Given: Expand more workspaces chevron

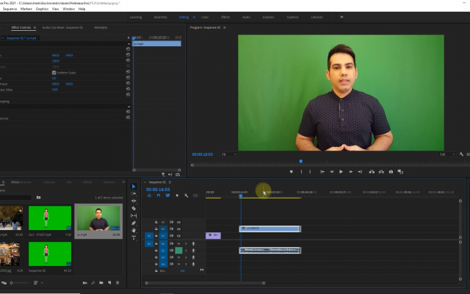Looking at the screenshot, I should [x=341, y=17].
